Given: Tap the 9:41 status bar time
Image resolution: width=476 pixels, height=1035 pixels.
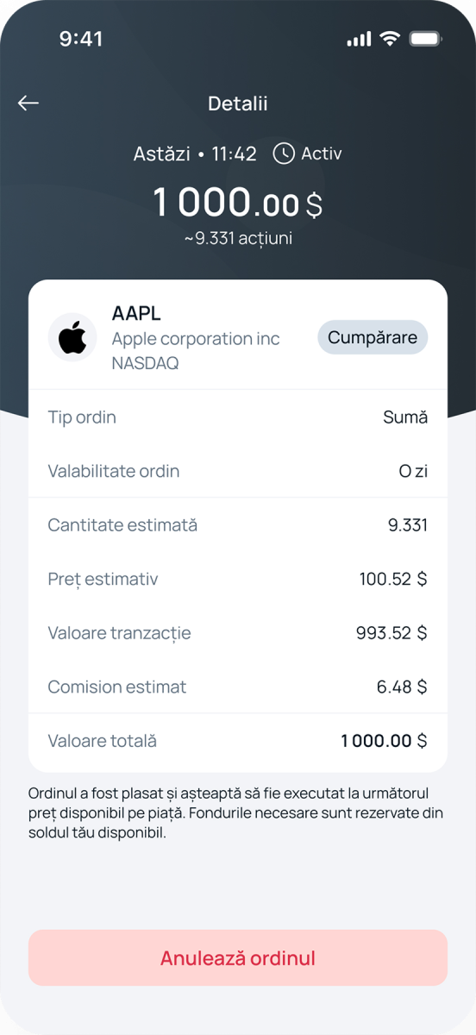Looking at the screenshot, I should click(x=81, y=39).
